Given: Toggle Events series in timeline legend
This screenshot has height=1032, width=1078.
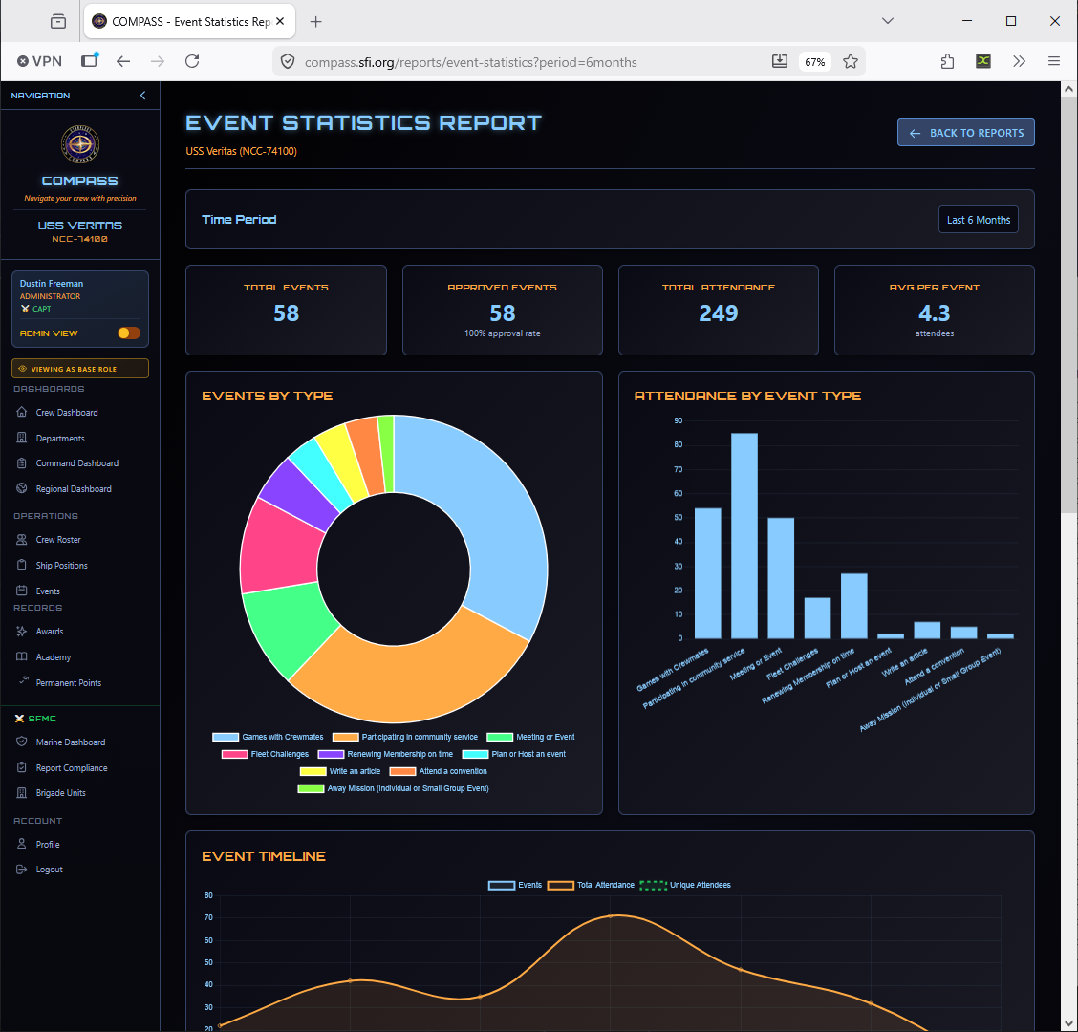Looking at the screenshot, I should coord(515,885).
